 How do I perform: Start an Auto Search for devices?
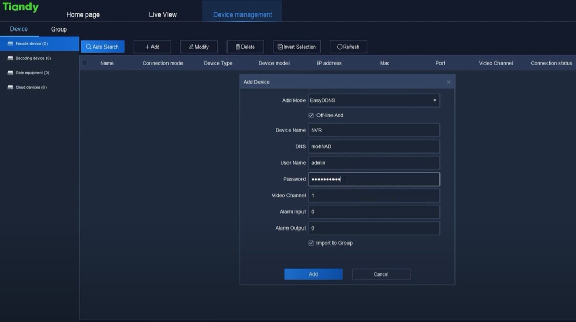[102, 46]
